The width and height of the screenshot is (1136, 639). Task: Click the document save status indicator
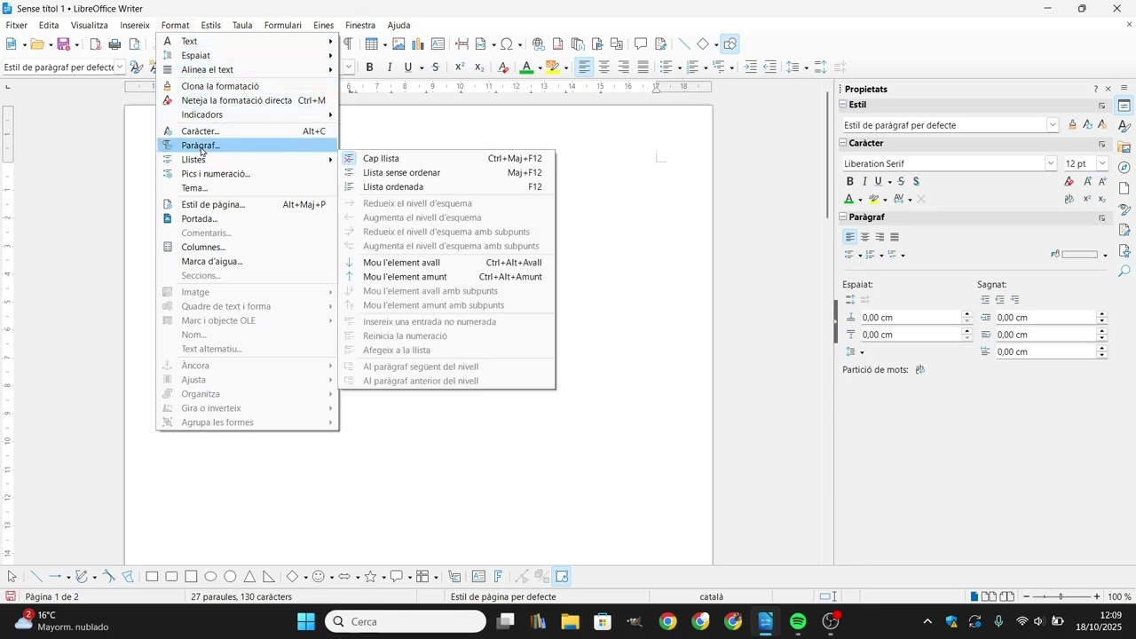[11, 596]
